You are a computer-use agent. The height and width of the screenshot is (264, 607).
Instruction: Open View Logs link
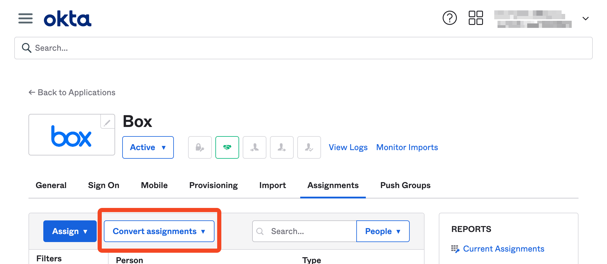tap(348, 147)
